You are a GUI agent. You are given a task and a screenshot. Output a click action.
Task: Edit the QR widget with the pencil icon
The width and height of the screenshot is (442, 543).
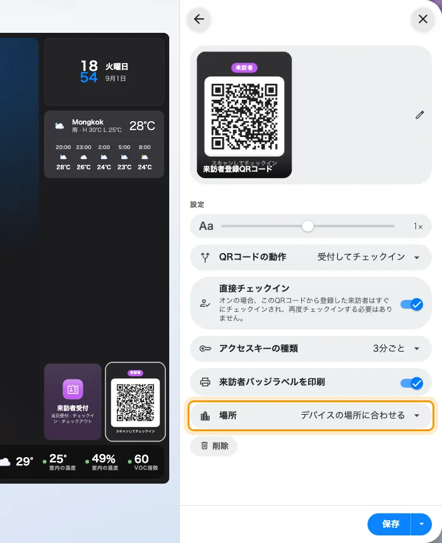pyautogui.click(x=419, y=115)
